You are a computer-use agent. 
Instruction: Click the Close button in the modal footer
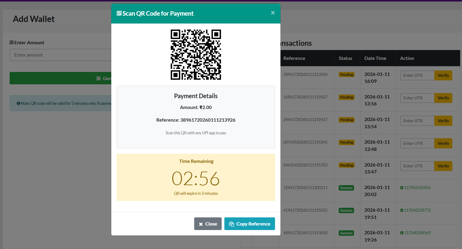[208, 224]
